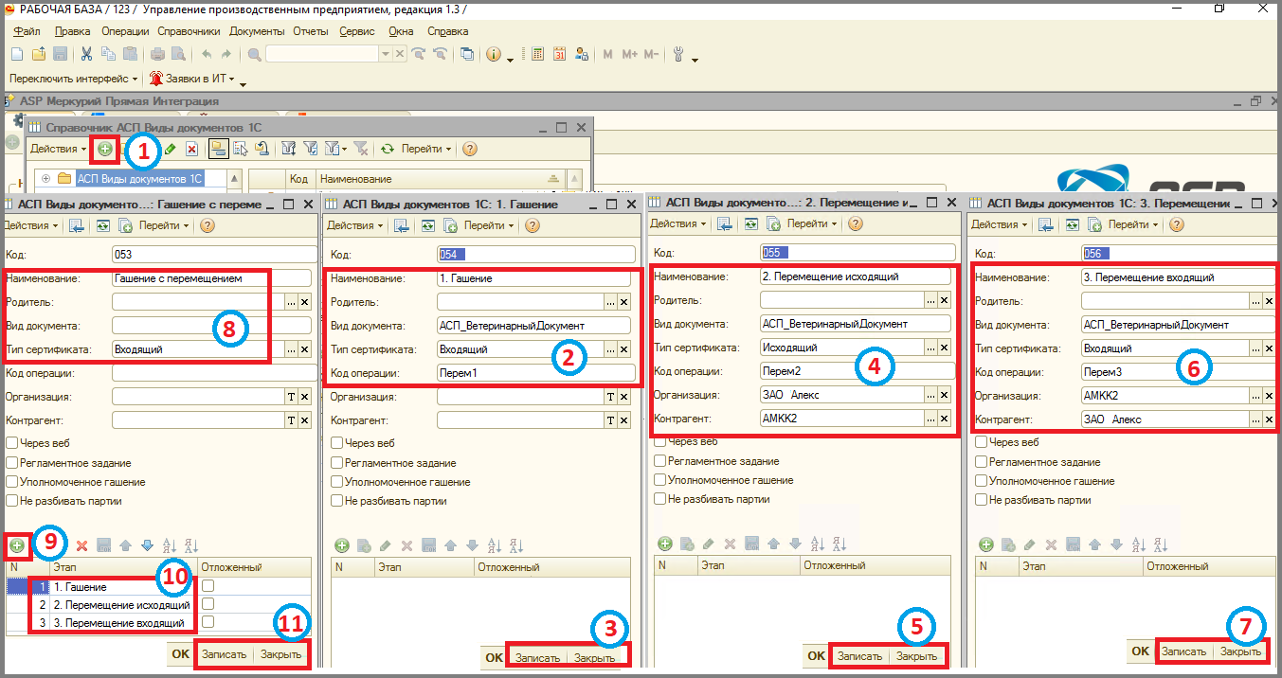Click Закрыть in 3. Перемещение входящий window
The height and width of the screenshot is (678, 1282).
[x=1240, y=651]
